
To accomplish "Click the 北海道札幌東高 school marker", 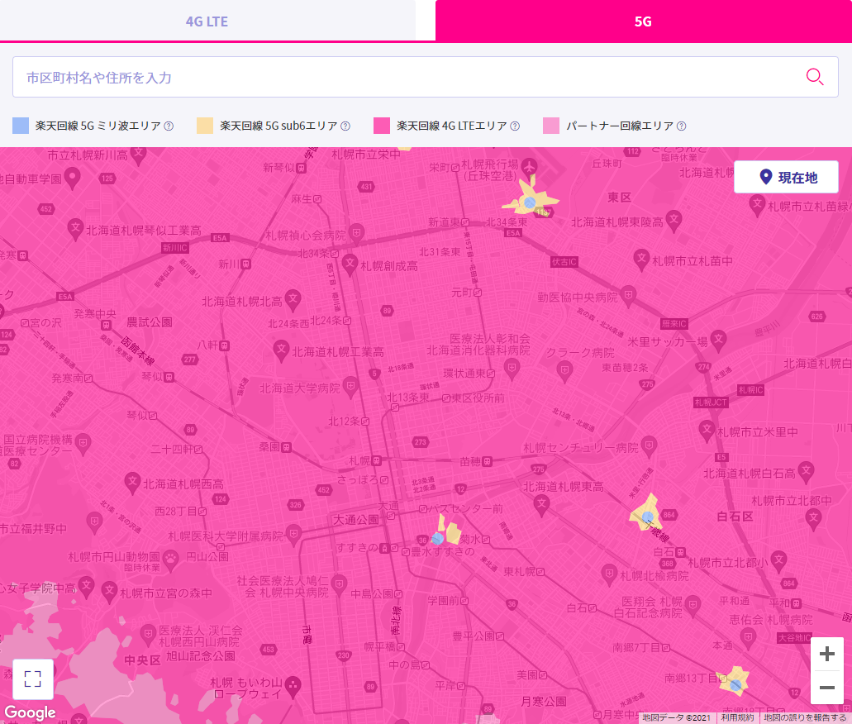I will (541, 505).
